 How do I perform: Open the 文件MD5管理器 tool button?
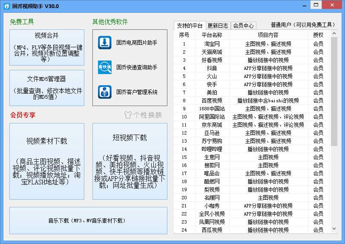pyautogui.click(x=47, y=88)
